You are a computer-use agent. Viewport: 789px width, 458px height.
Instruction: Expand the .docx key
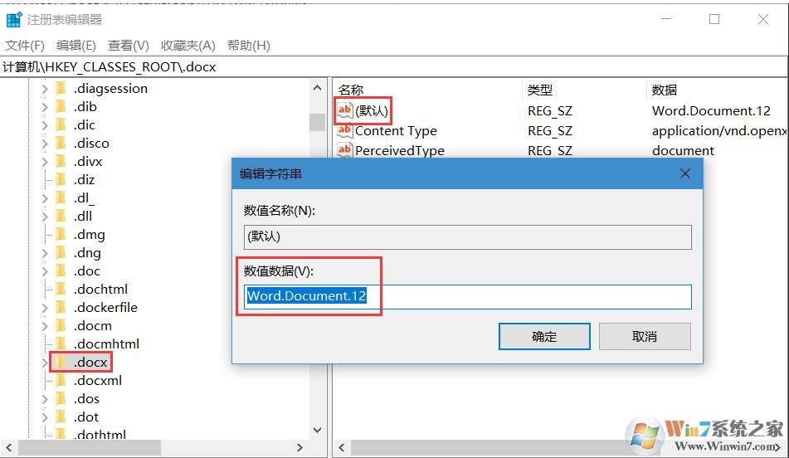tap(45, 363)
